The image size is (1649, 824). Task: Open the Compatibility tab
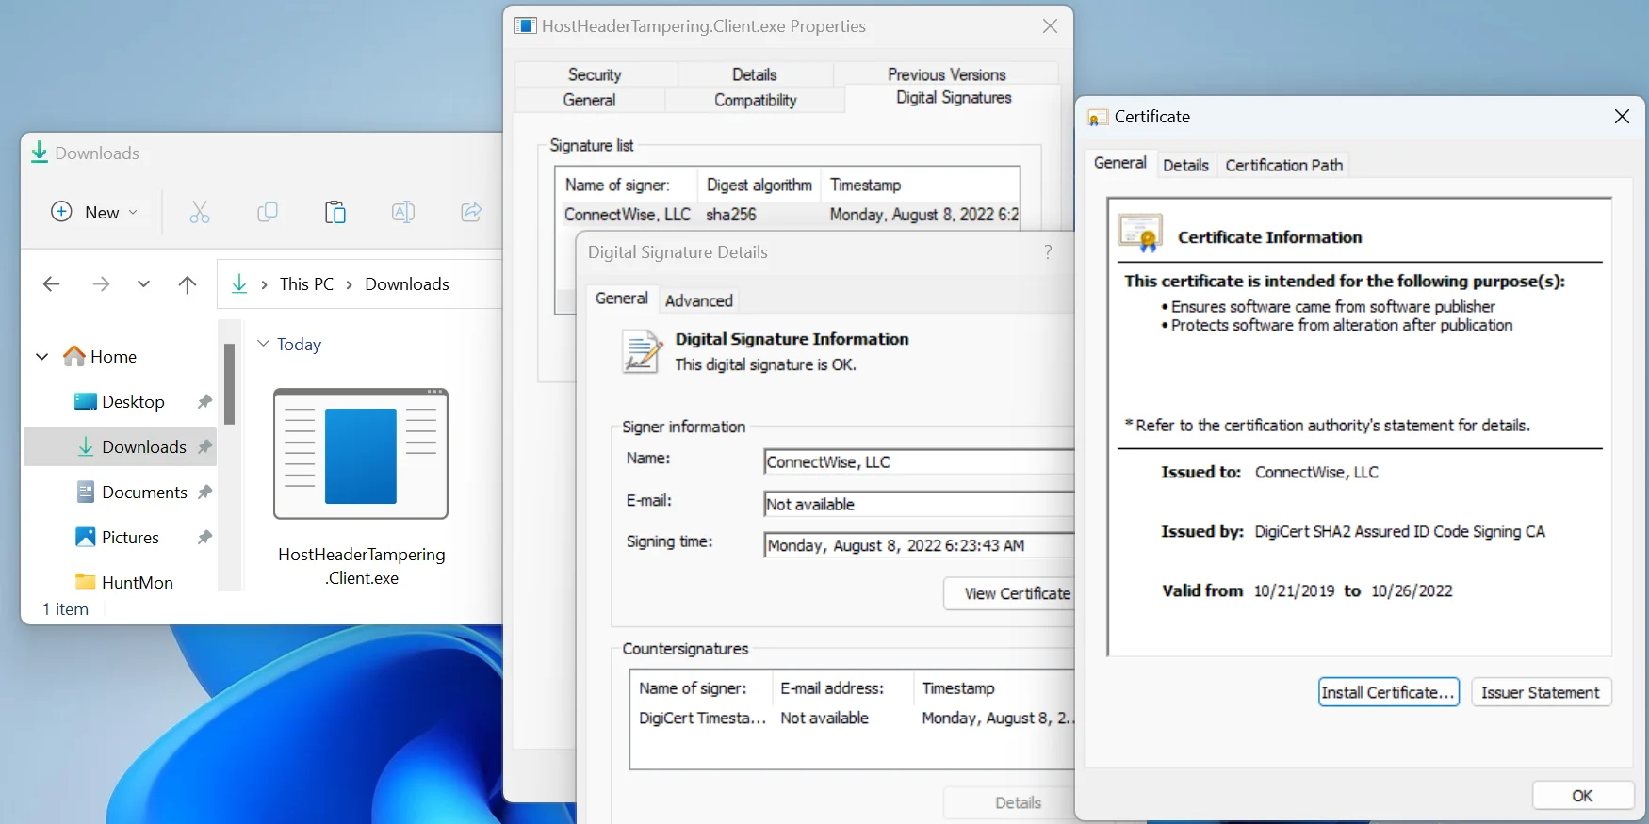point(756,100)
